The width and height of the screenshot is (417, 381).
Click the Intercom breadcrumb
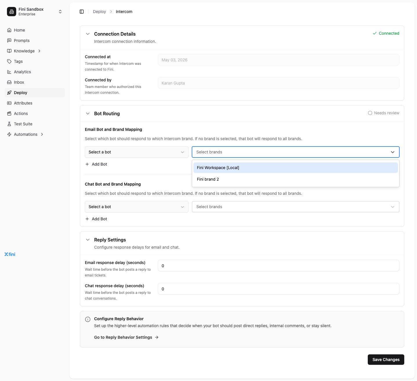pyautogui.click(x=124, y=12)
